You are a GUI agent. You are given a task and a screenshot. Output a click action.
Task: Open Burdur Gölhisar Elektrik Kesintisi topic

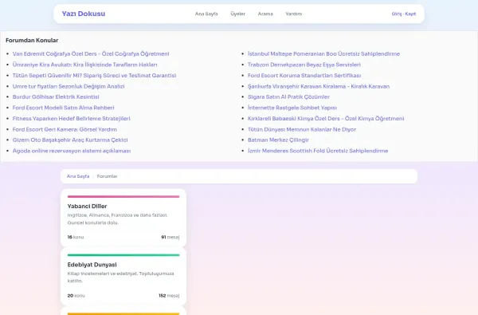point(56,96)
